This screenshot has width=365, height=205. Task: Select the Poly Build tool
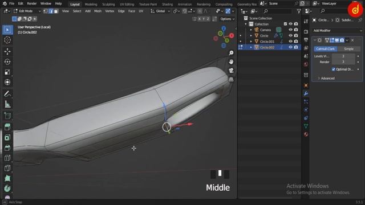(x=7, y=178)
